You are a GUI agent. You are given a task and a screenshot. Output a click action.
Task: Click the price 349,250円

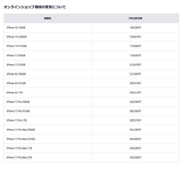coord(135,148)
